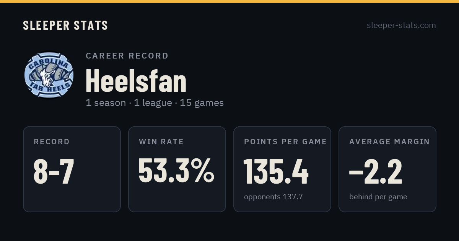Click the CAREER RECORD label

[127, 56]
